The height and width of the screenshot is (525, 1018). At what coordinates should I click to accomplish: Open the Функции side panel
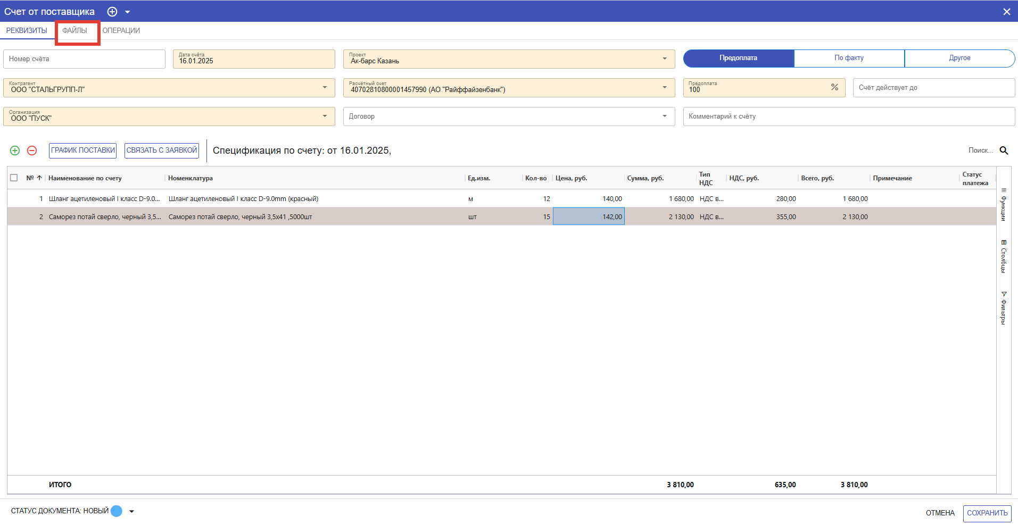[1004, 205]
